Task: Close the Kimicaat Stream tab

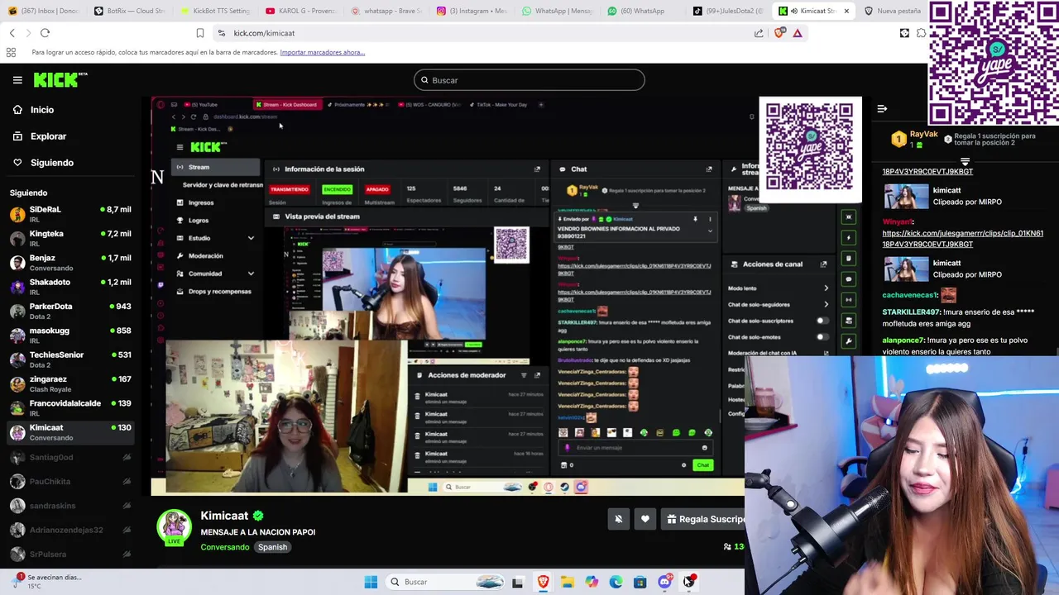Action: pos(846,11)
